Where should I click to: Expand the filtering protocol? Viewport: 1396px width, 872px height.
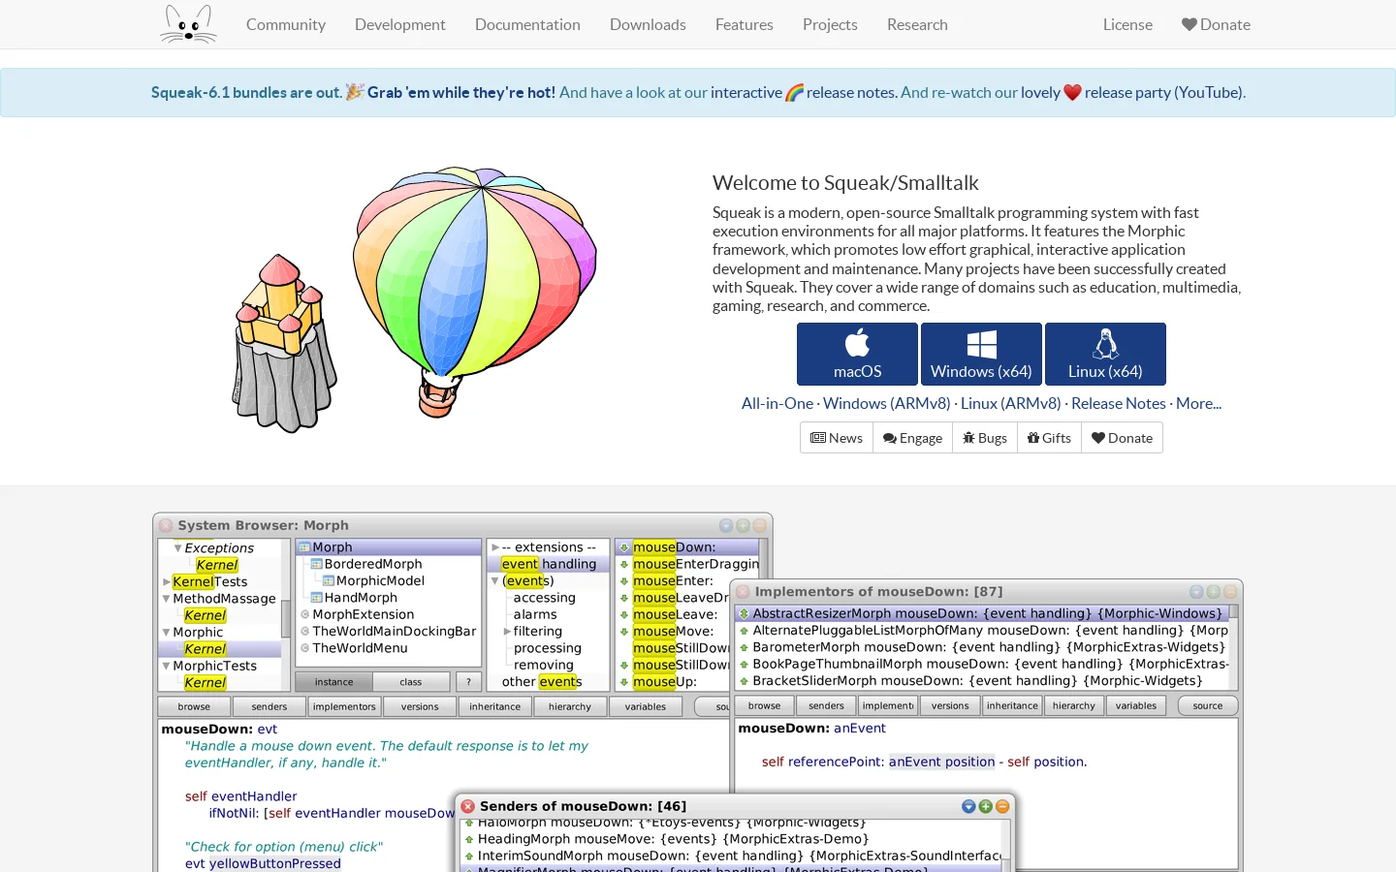(507, 632)
